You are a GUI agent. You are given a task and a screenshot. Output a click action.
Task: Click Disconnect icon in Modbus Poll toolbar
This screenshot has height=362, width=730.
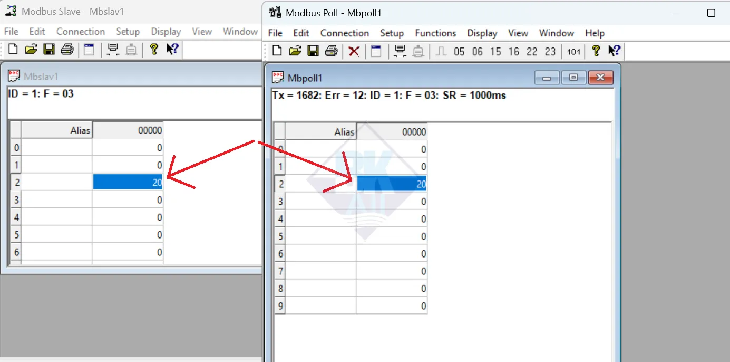coord(418,51)
